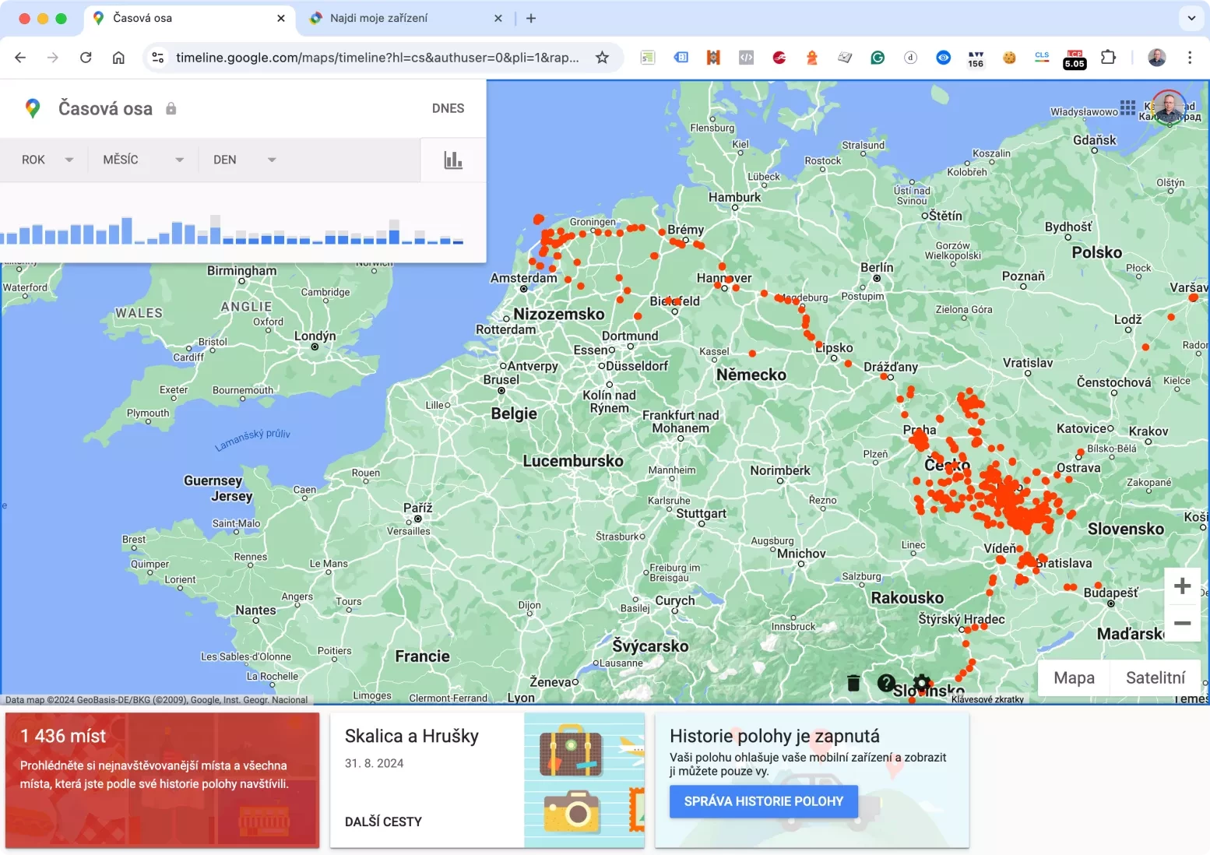Close the Najdi moje zařízení tab

498,18
